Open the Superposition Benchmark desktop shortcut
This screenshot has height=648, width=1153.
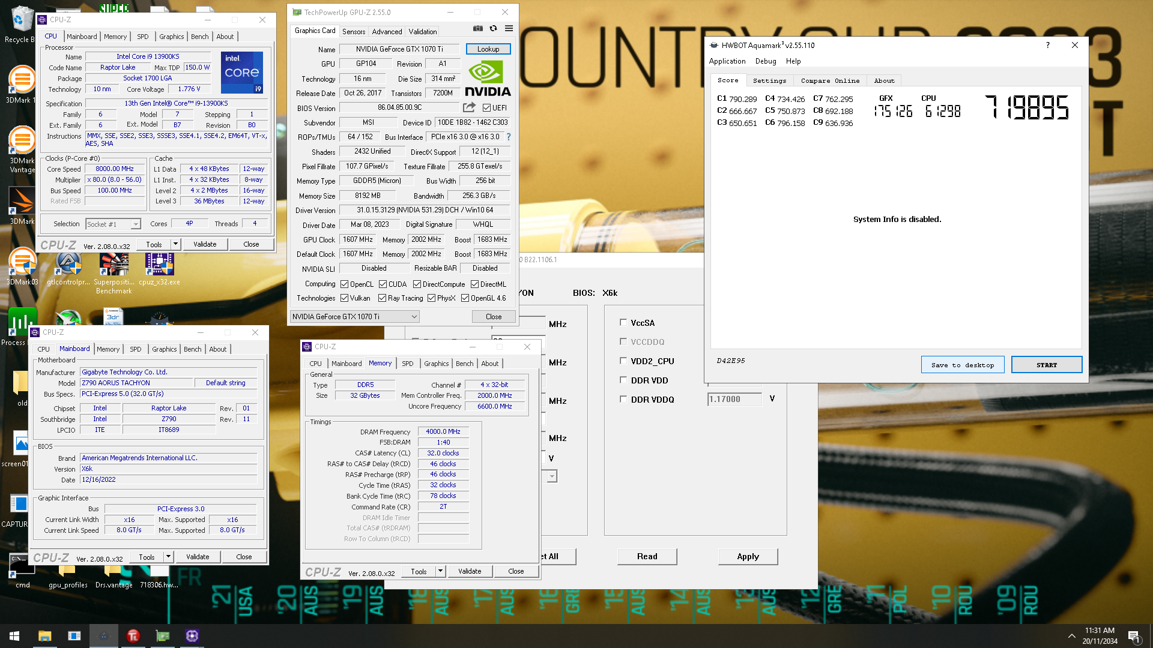point(114,273)
